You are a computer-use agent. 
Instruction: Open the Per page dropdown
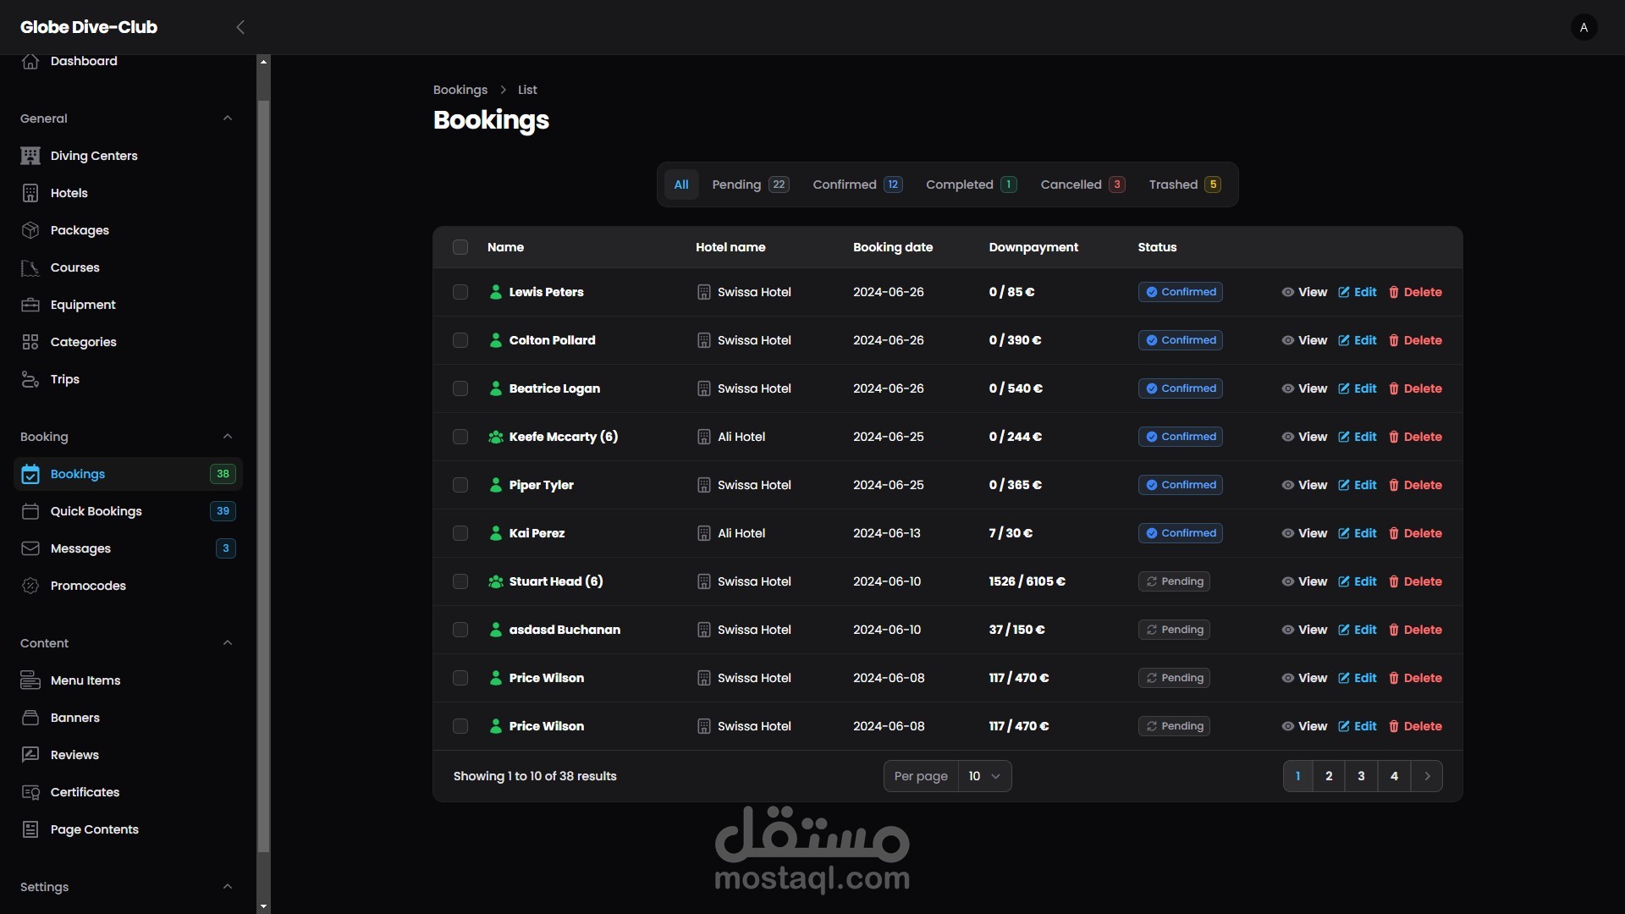click(984, 776)
